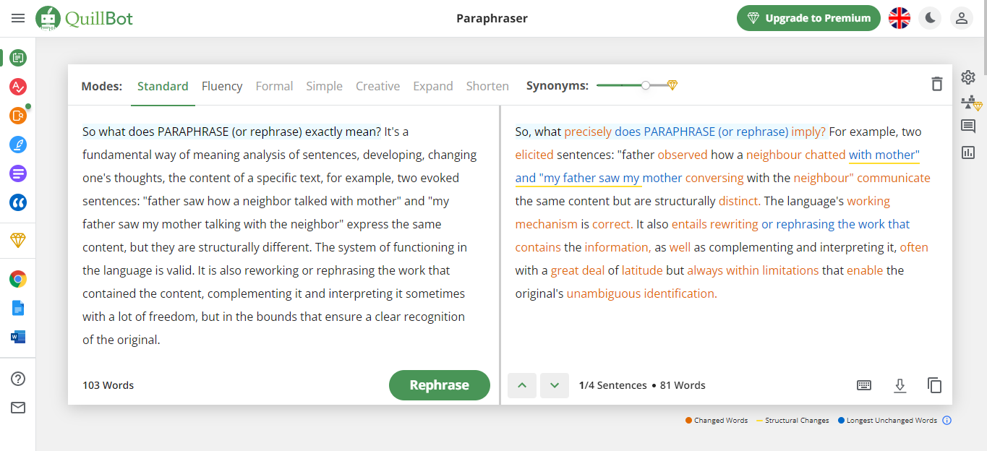The height and width of the screenshot is (451, 987).
Task: Adjust the Synonyms slider handle
Action: 646,85
